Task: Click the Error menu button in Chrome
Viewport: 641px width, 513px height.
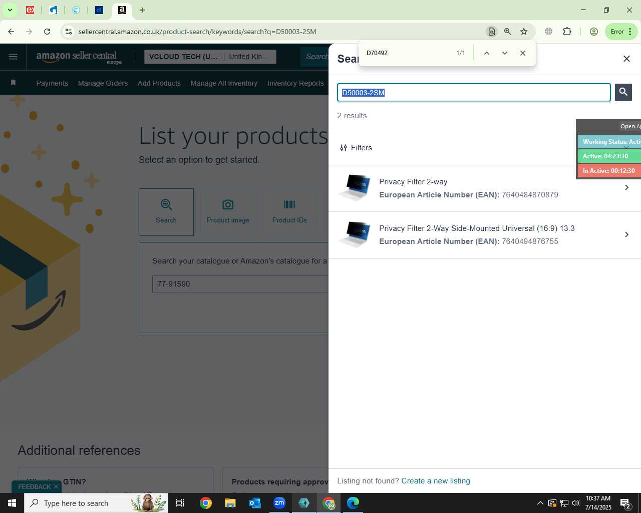Action: 621,32
